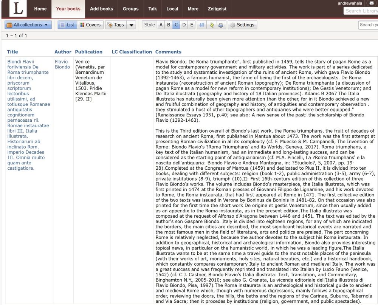Viewport: 378px width, 305px height.
Task: Open the Local section
Action: [172, 9]
